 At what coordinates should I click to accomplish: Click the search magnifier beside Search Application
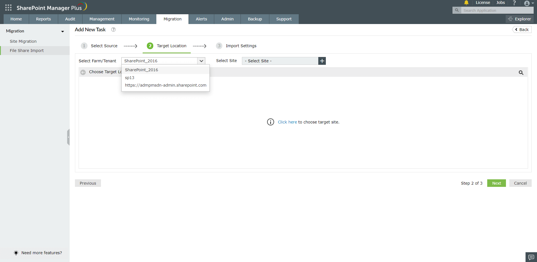pos(457,10)
